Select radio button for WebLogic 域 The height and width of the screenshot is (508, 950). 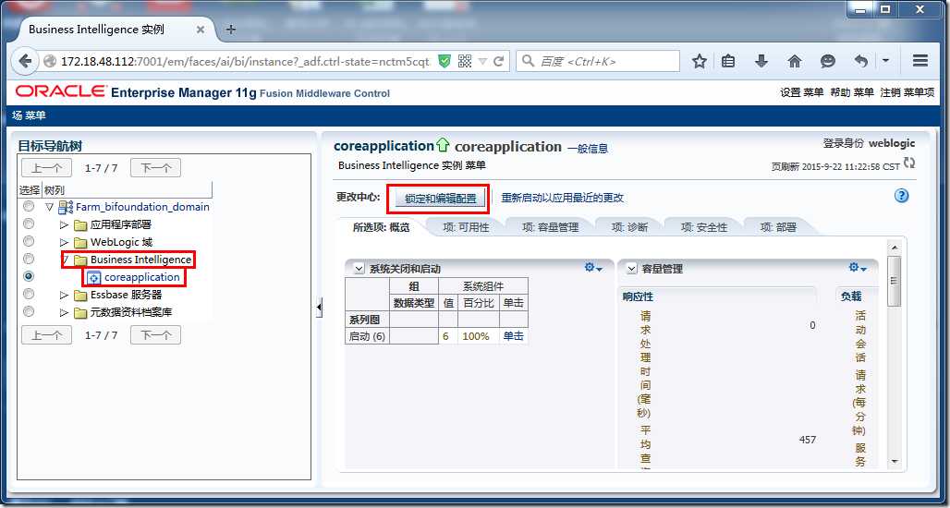[28, 242]
